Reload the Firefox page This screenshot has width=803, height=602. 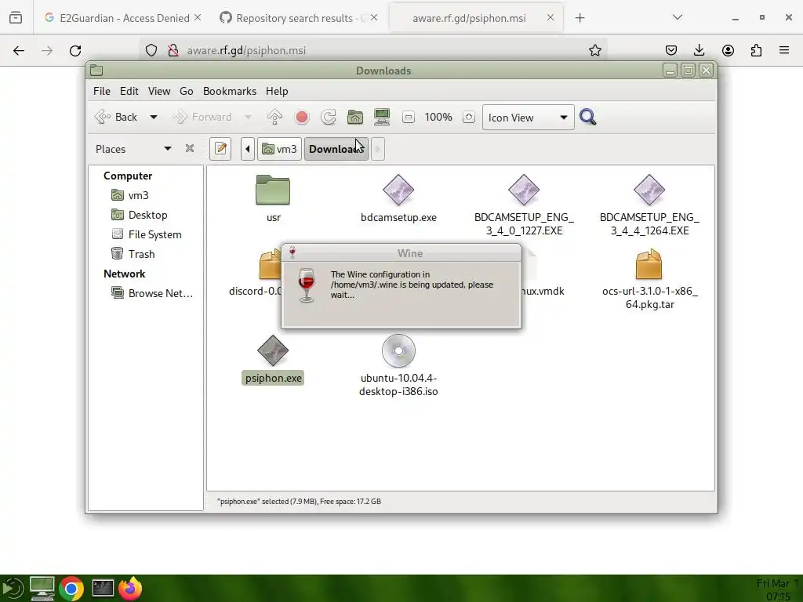tap(75, 50)
